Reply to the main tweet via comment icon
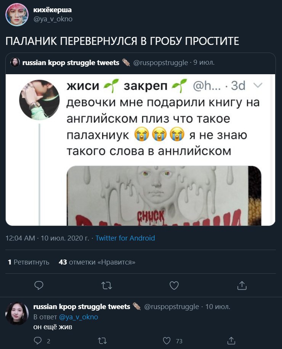This screenshot has height=349, width=282. 39,285
